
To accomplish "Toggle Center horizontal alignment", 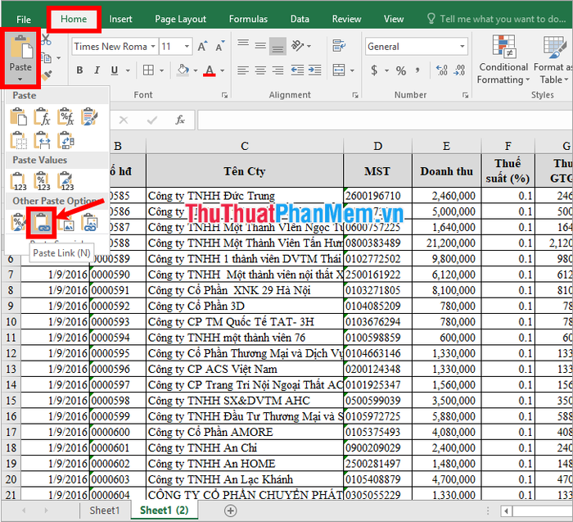I will [260, 70].
